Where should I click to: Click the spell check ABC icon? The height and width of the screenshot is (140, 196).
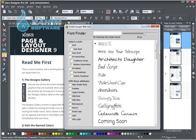click(x=167, y=18)
